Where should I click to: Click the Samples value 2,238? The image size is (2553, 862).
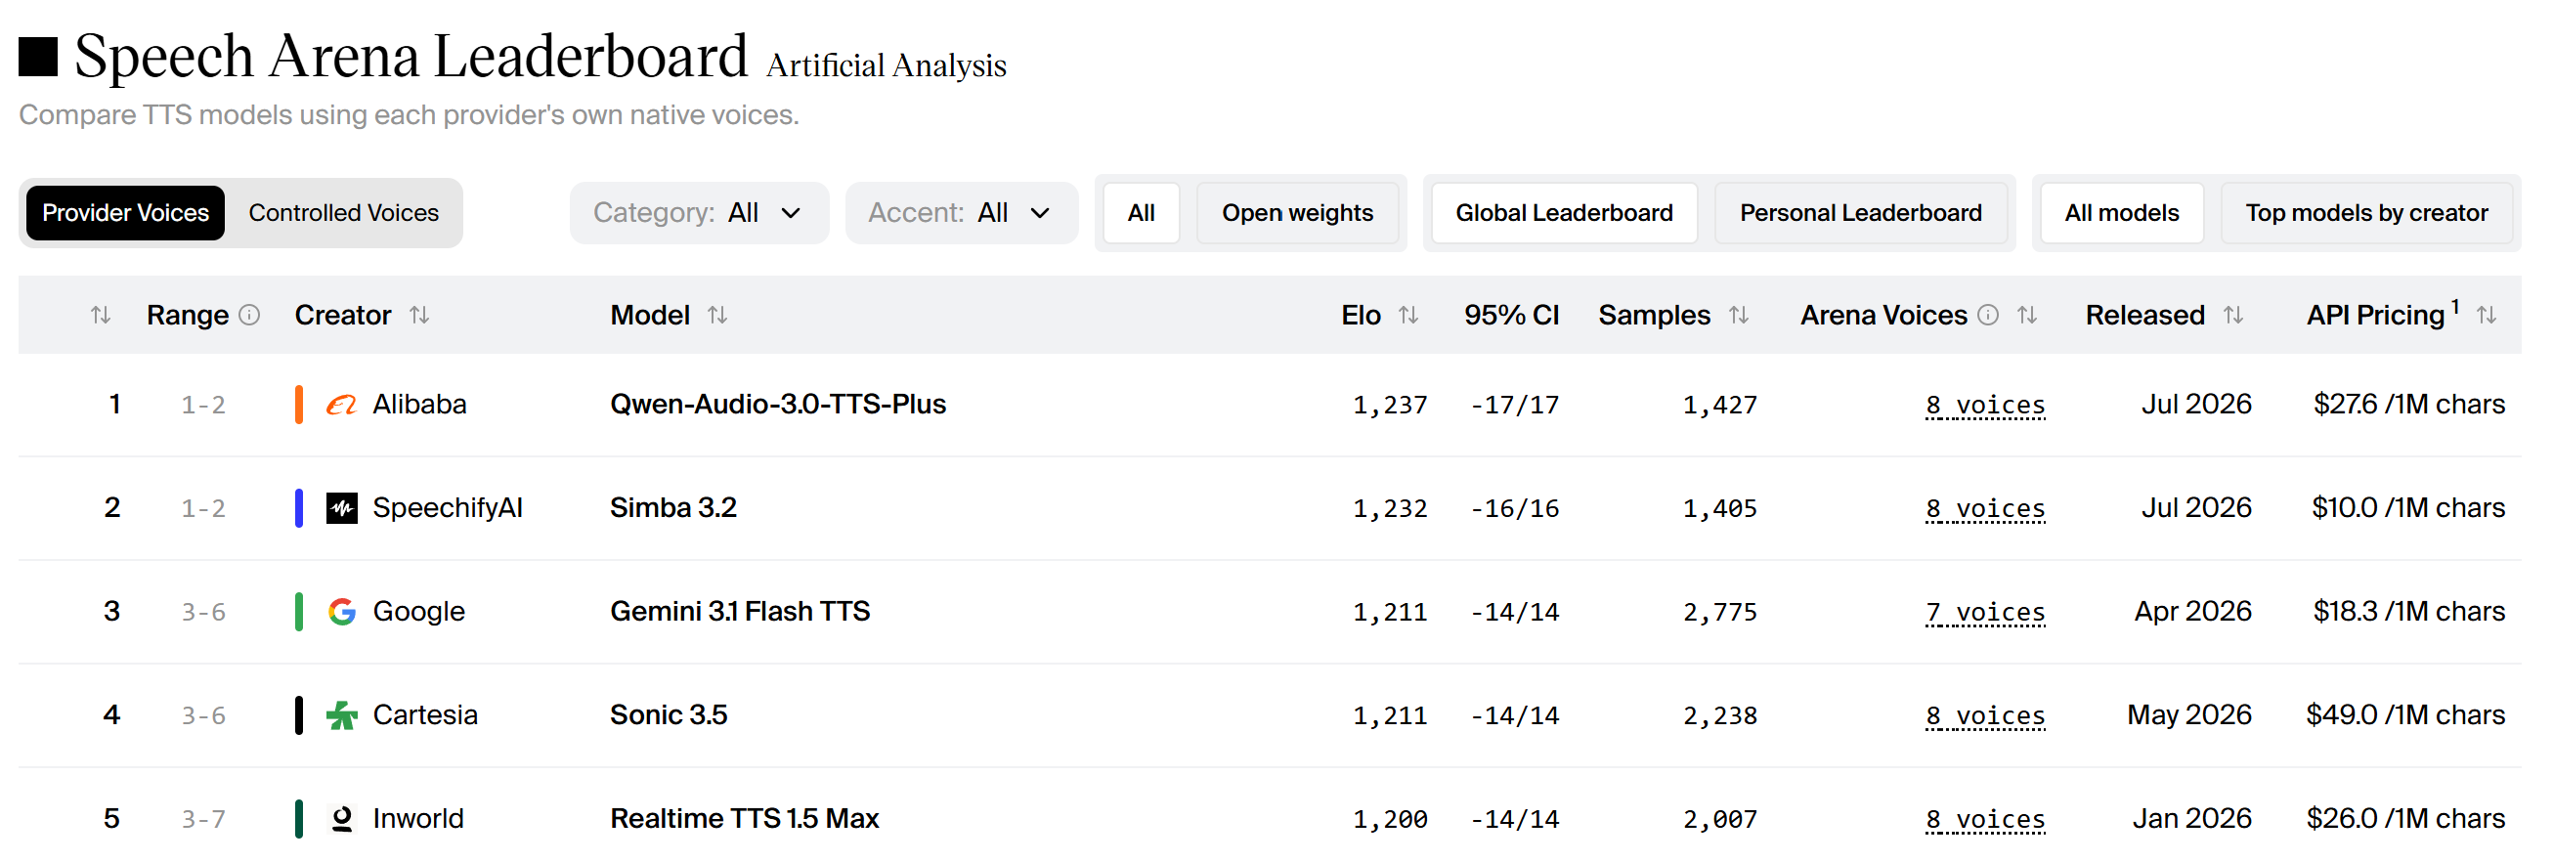tap(1719, 715)
